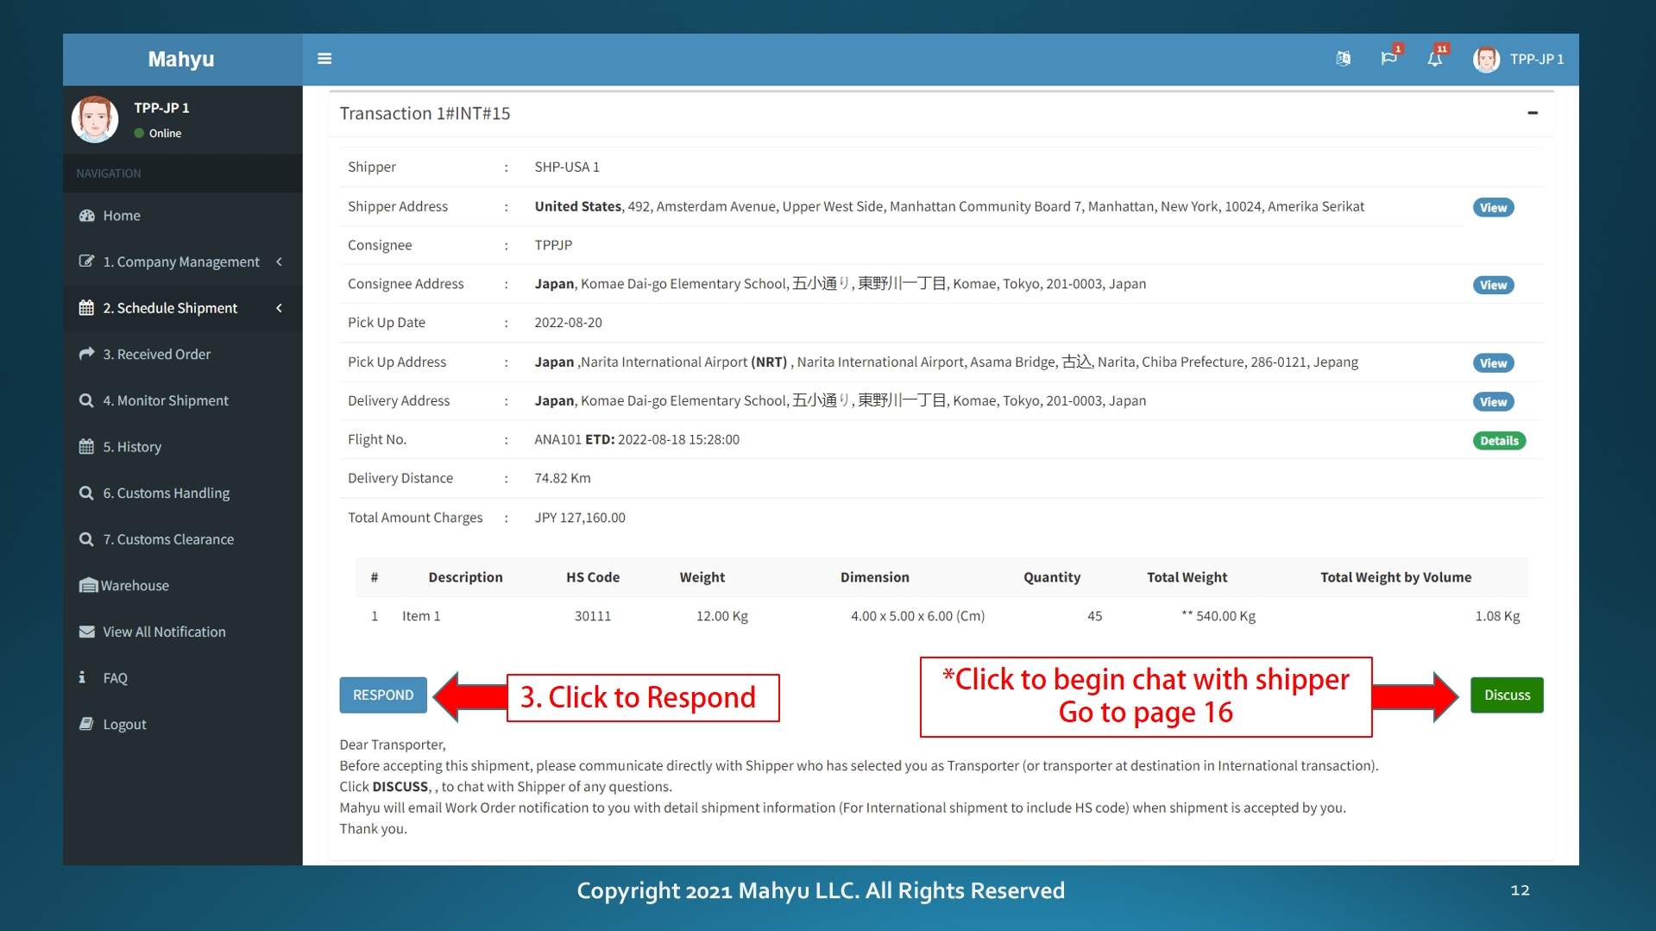The image size is (1656, 931).
Task: Click the FAQ info icon
Action: [82, 677]
